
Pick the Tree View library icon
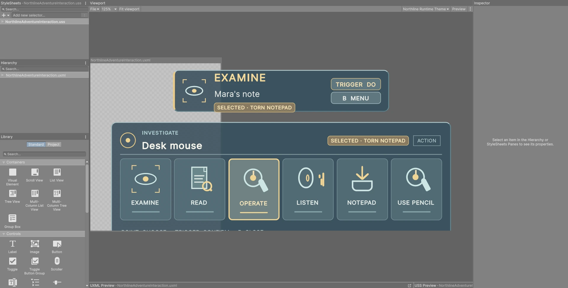12,193
